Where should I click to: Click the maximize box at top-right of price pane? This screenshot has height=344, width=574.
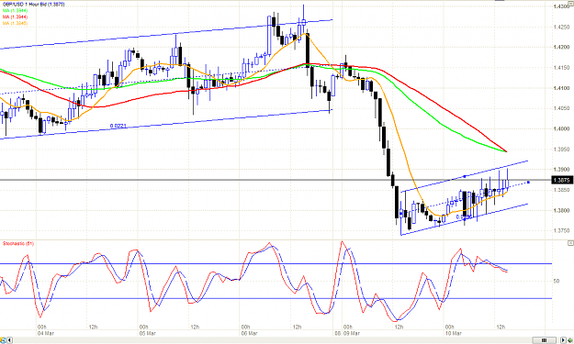571,3
